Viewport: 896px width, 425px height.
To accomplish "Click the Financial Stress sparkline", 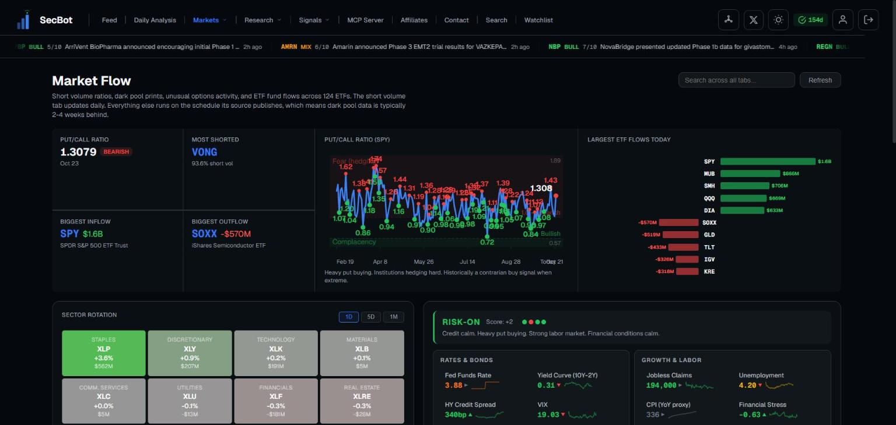I will 783,415.
